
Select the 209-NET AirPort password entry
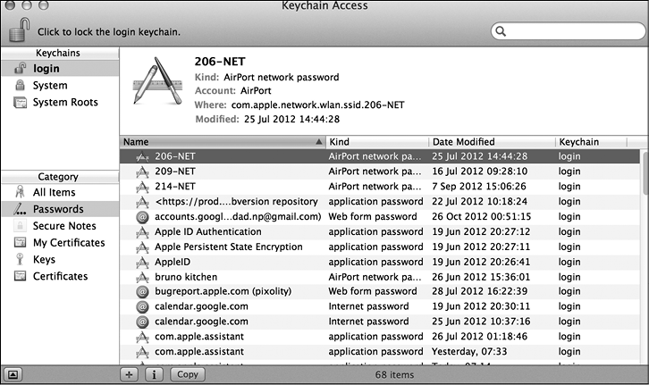(x=175, y=172)
